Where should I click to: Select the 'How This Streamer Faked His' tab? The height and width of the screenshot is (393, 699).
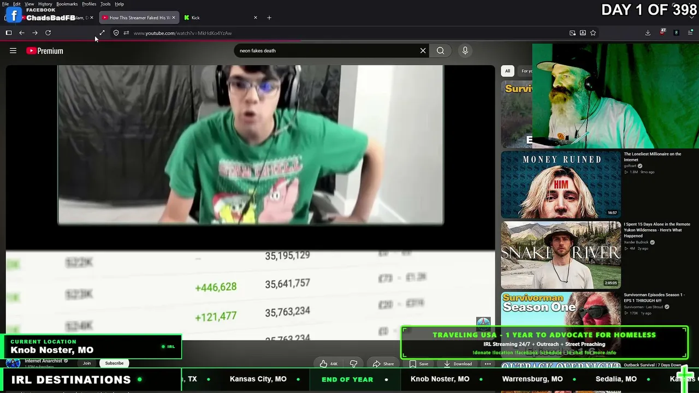point(139,17)
